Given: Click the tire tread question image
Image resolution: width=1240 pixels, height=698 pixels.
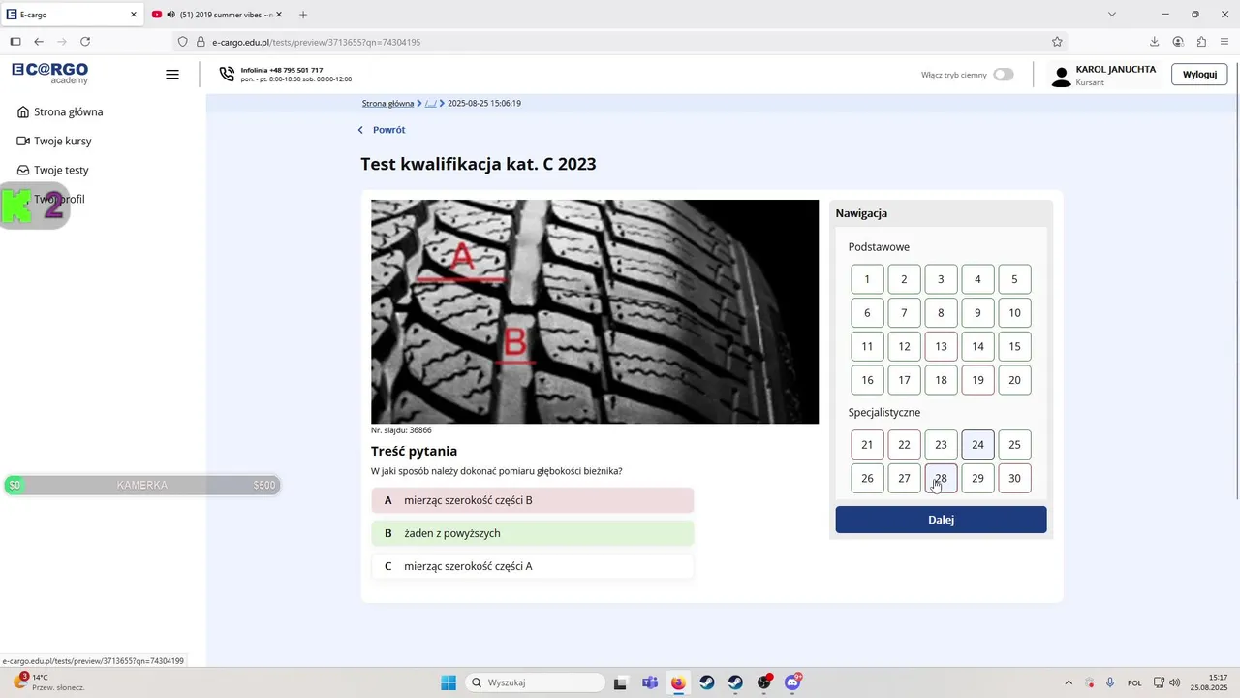Looking at the screenshot, I should pyautogui.click(x=595, y=311).
